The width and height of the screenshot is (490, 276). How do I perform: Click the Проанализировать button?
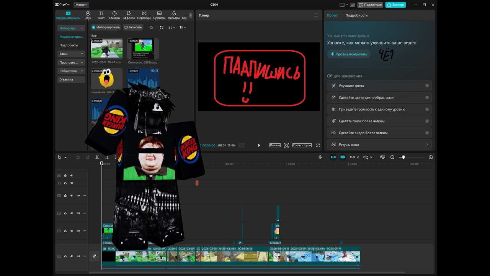tap(349, 54)
